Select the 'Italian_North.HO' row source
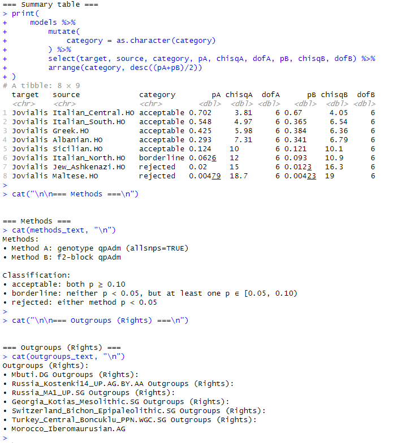Viewport: 402px width, 443px height. 89,158
